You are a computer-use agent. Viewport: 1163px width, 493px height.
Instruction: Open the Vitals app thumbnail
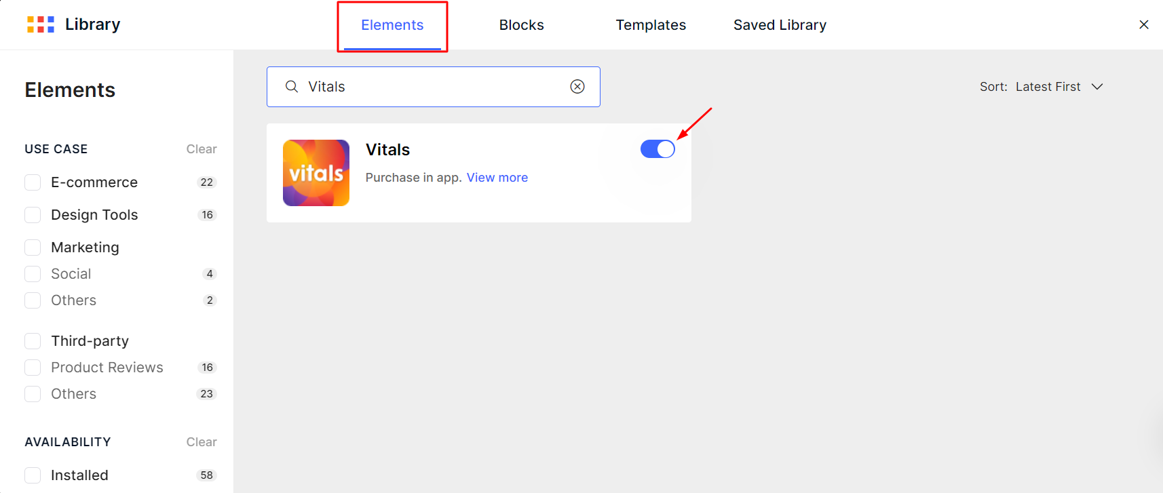316,173
